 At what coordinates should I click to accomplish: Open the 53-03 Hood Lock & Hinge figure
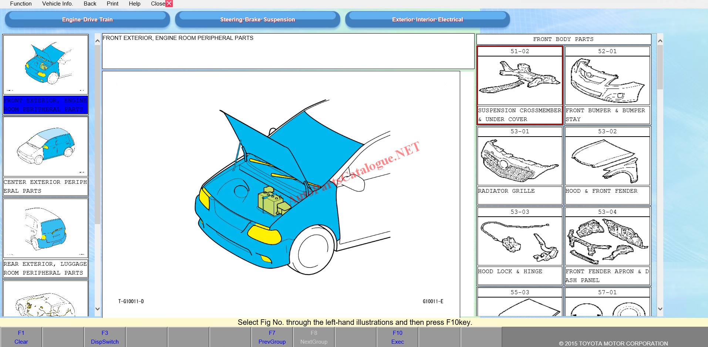tap(520, 241)
